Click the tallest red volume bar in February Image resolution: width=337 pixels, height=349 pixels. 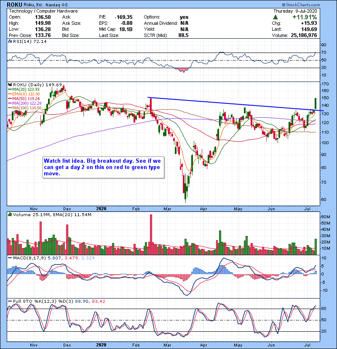[151, 235]
